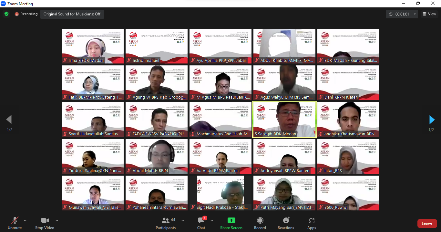Expand video options arrow next to Stop Video
The height and width of the screenshot is (232, 441).
pyautogui.click(x=57, y=221)
